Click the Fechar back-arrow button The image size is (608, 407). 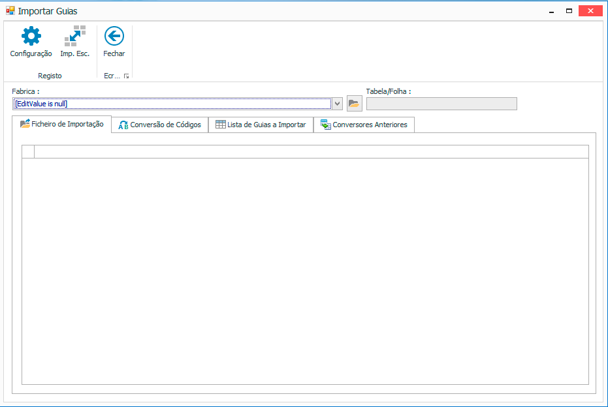(114, 42)
